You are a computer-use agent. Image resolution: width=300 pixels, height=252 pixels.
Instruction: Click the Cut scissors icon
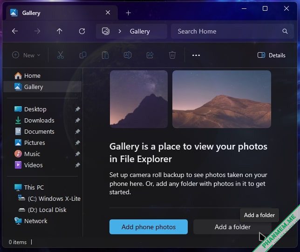pos(61,55)
